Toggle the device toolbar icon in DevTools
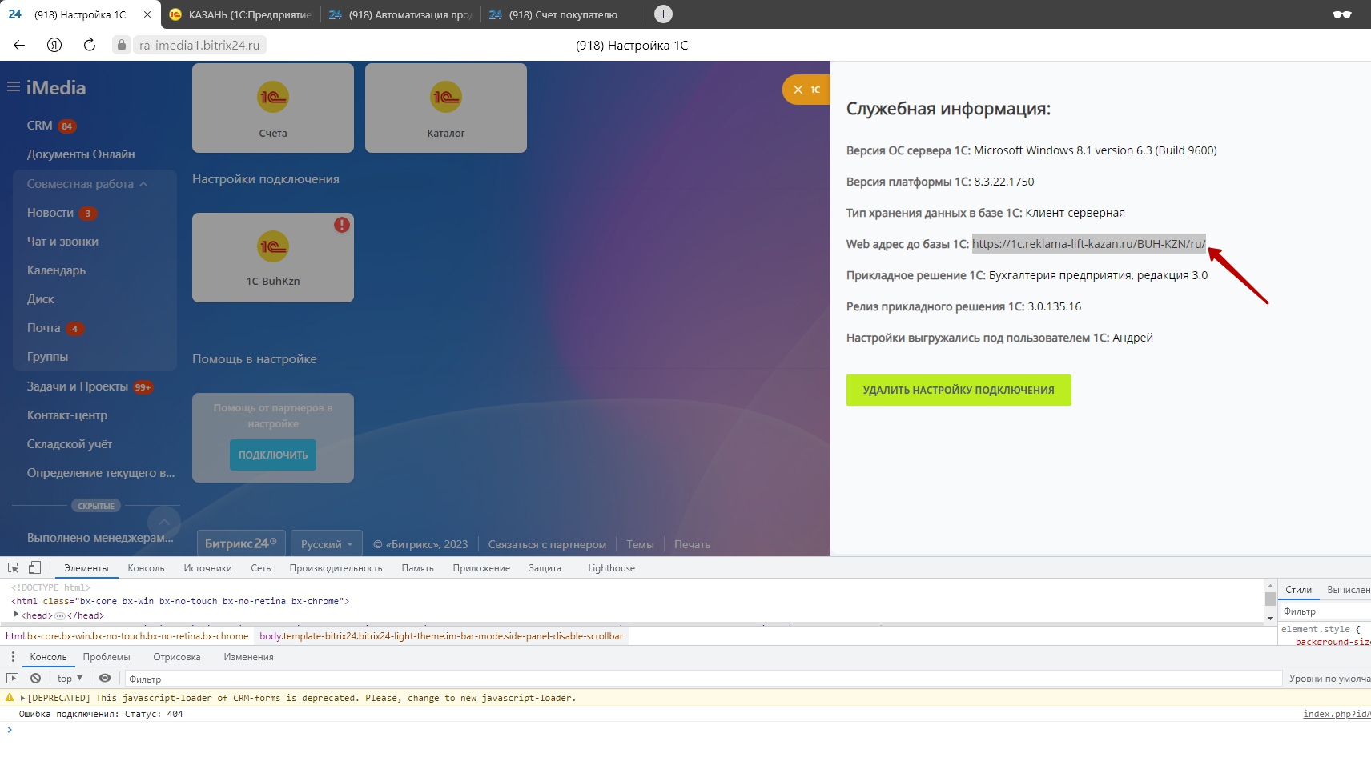Viewport: 1371px width, 777px height. (x=34, y=567)
